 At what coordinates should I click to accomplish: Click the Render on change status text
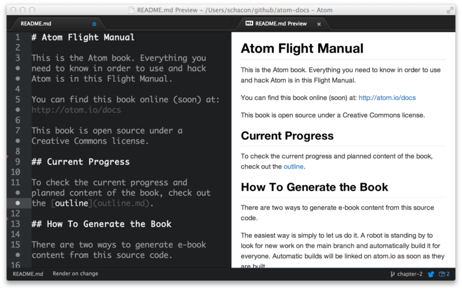(75, 274)
